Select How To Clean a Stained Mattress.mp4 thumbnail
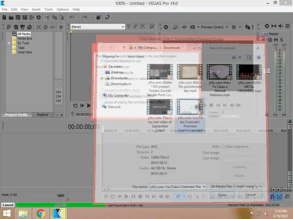Screen dimensions: 293x219 pos(219,72)
